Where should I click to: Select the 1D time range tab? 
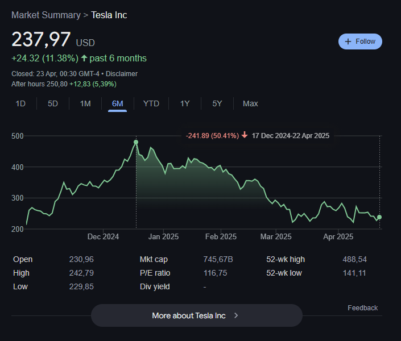click(x=20, y=103)
